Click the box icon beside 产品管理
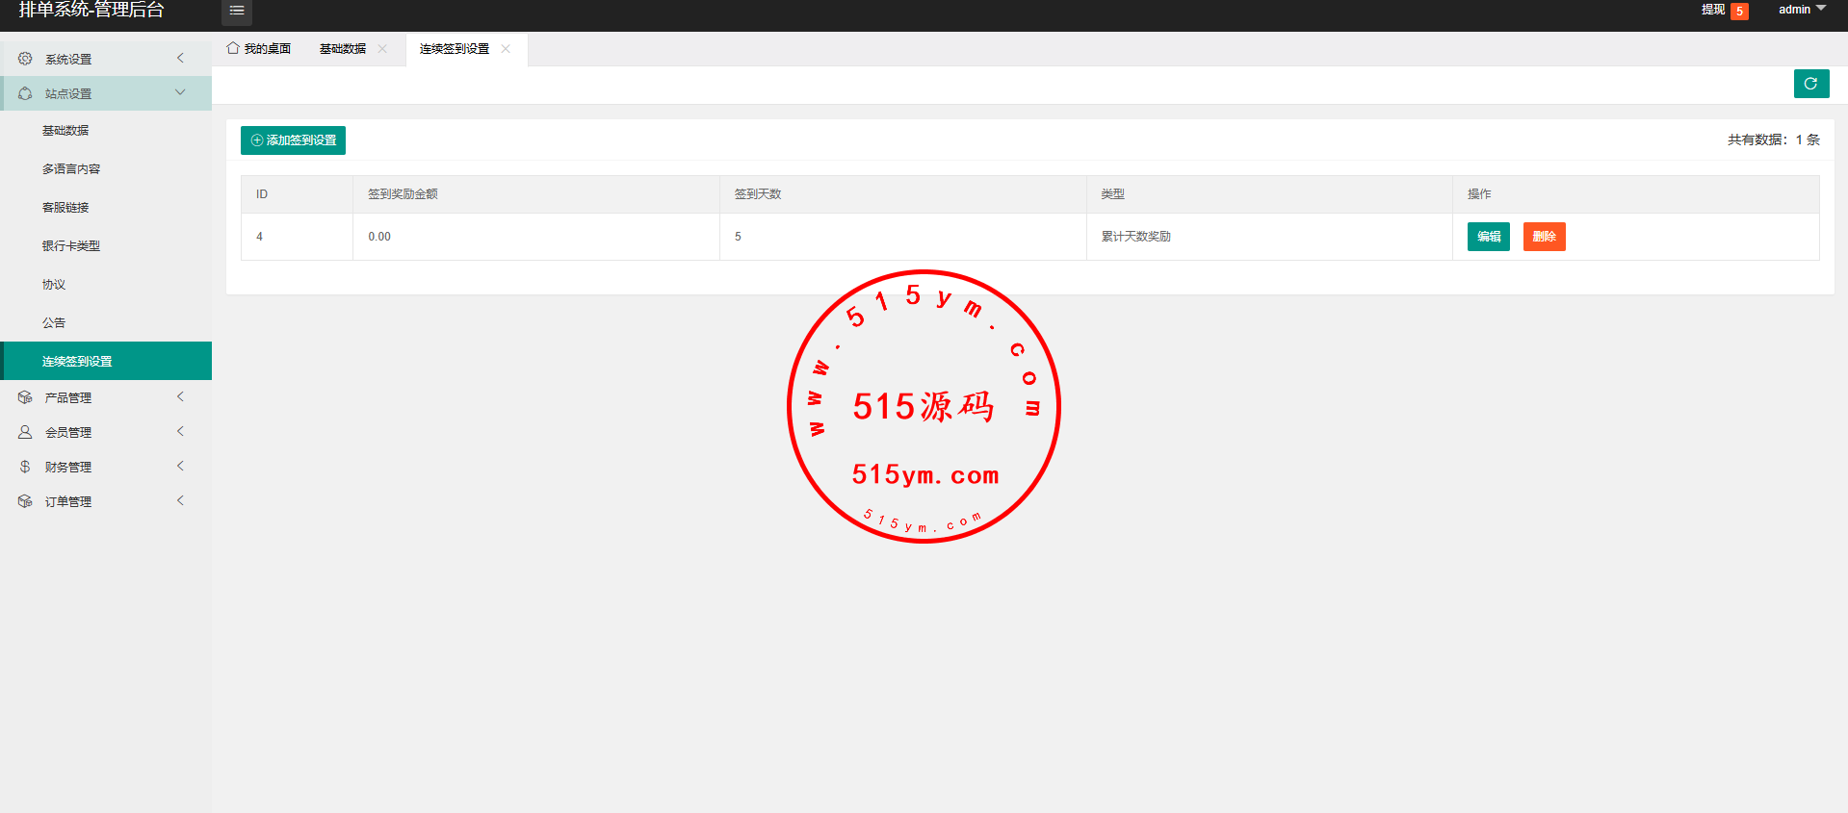 tap(25, 397)
